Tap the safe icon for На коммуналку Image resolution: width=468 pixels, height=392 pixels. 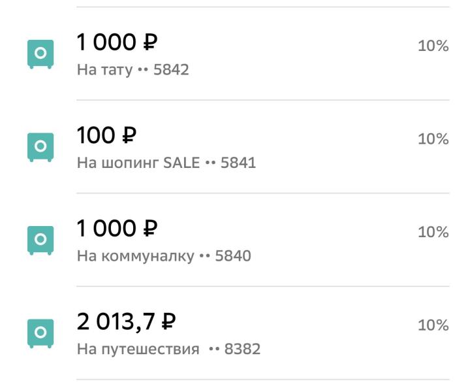click(40, 240)
